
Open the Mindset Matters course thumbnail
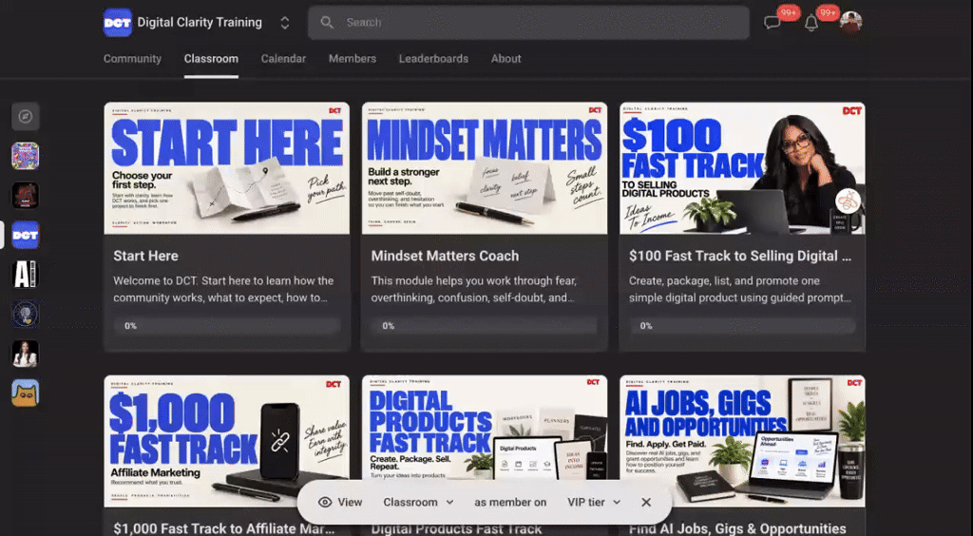pos(485,168)
